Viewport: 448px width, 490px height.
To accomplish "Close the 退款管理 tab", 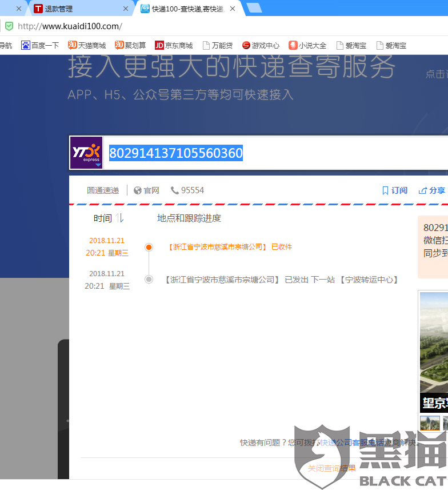I will (x=126, y=9).
